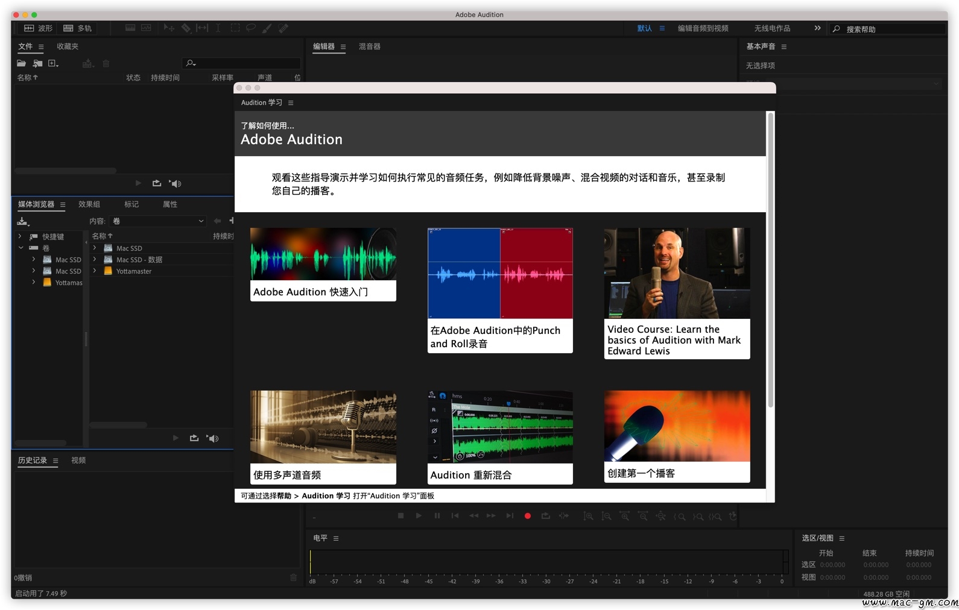Click the Import File icon
The width and height of the screenshot is (959, 610).
point(38,63)
